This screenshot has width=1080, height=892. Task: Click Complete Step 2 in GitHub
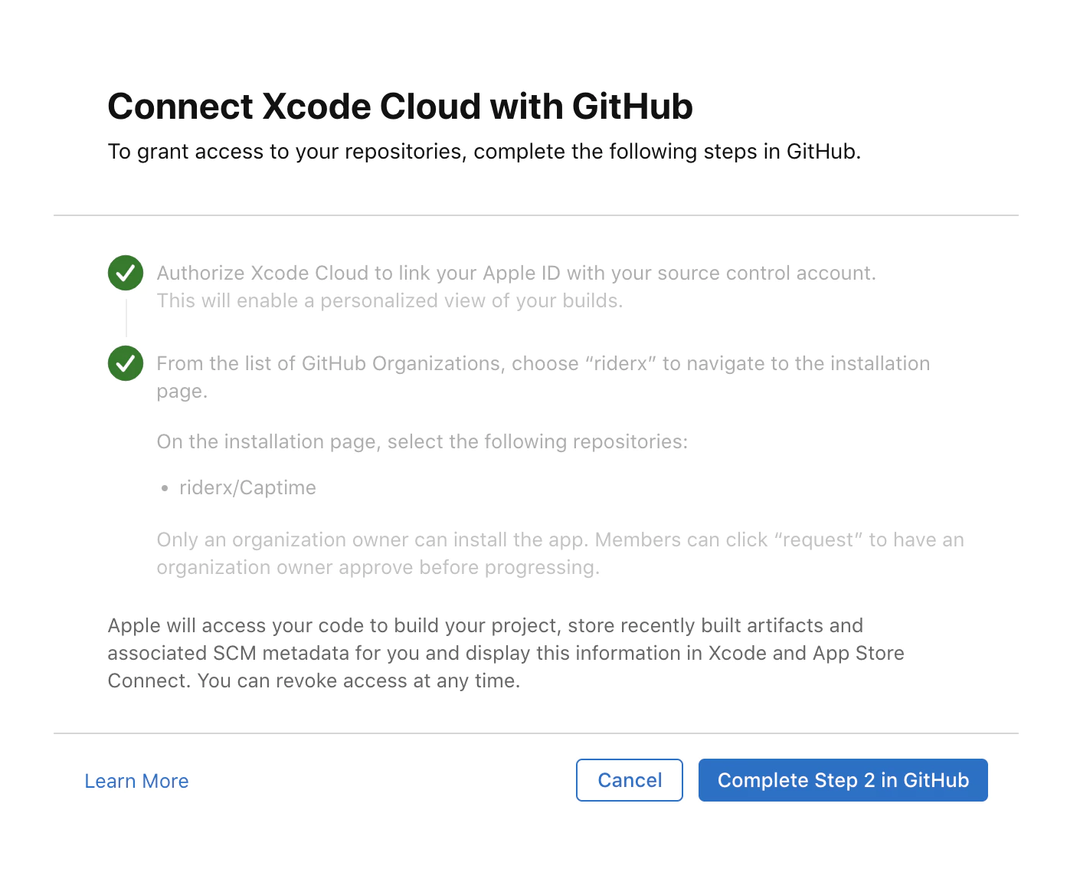point(843,780)
